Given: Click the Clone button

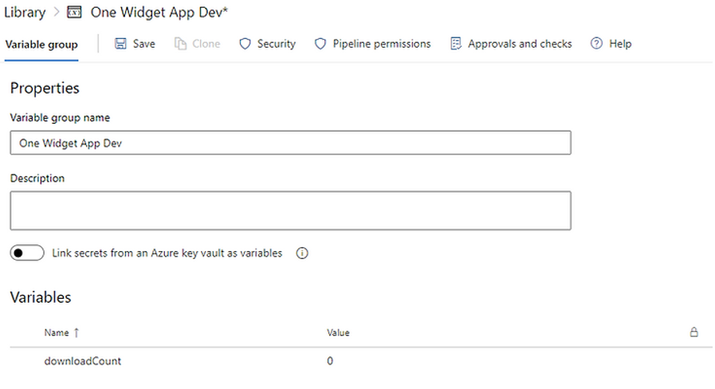Looking at the screenshot, I should click(198, 44).
